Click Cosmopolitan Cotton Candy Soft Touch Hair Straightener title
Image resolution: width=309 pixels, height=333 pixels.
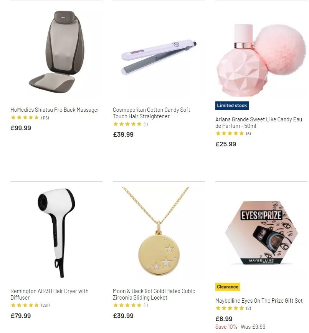(x=151, y=113)
